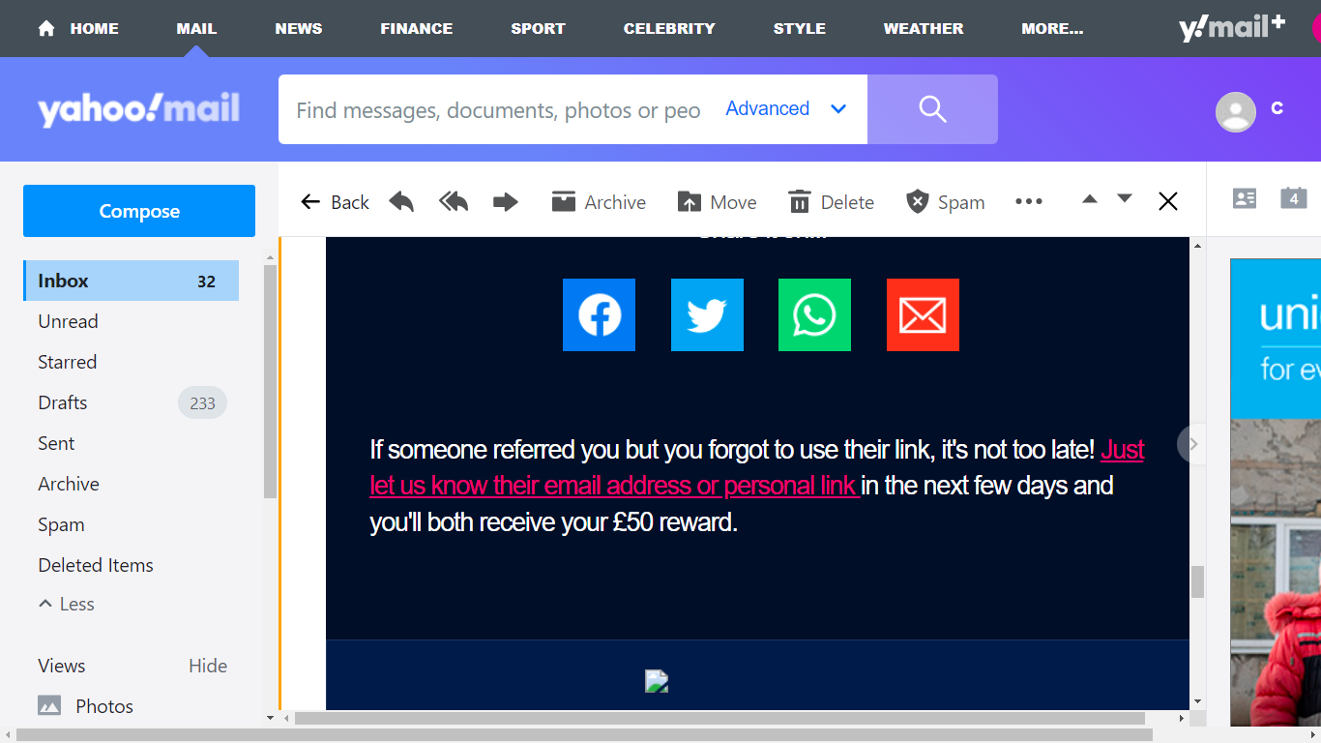The height and width of the screenshot is (743, 1321).
Task: Click into the Find messages search field
Action: pos(498,109)
